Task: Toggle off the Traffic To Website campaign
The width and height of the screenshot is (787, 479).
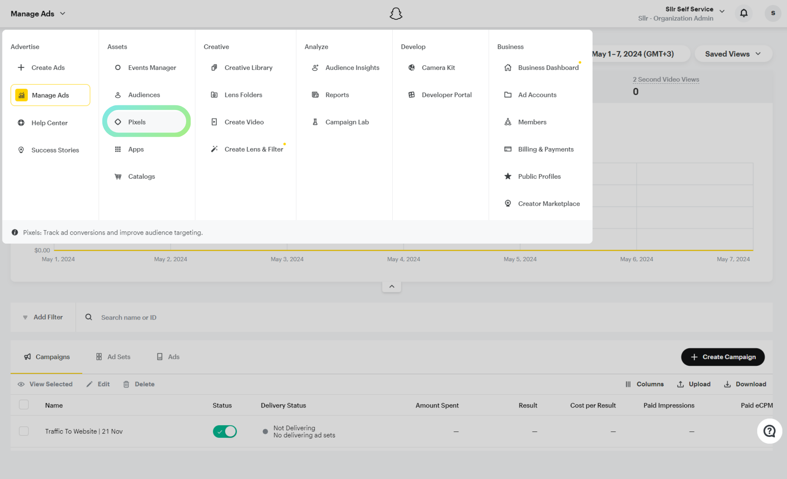Action: click(x=225, y=431)
